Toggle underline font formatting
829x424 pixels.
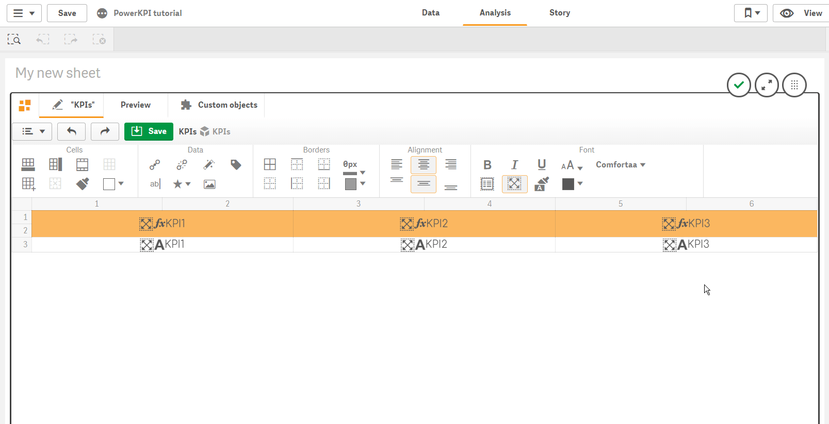coord(542,165)
